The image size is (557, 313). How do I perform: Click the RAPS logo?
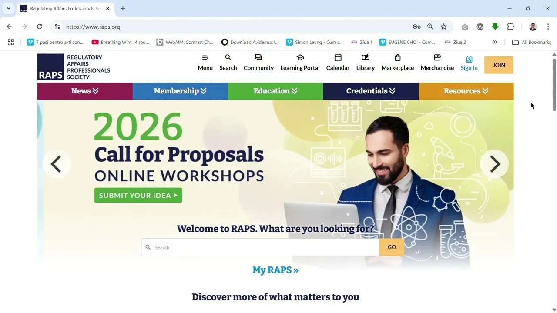click(x=74, y=67)
